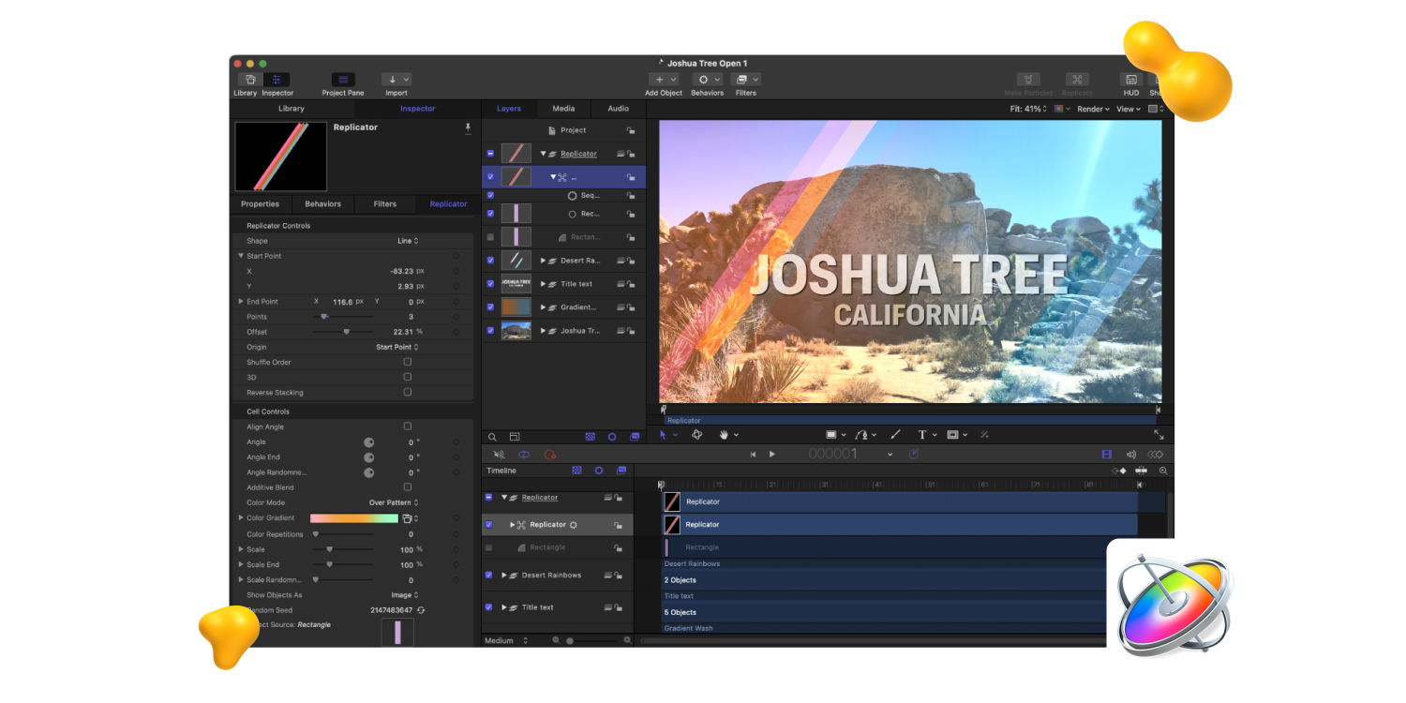Viewport: 1406px width, 703px height.
Task: Expand the End Point disclosure triangle
Action: point(241,302)
